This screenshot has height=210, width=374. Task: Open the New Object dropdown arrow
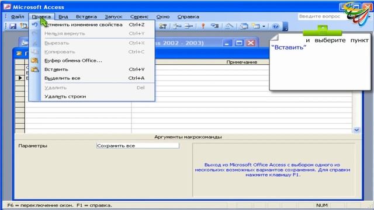(x=264, y=26)
